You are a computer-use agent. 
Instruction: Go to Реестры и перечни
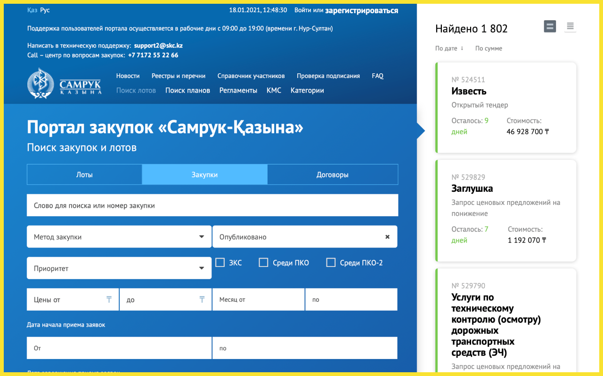179,76
